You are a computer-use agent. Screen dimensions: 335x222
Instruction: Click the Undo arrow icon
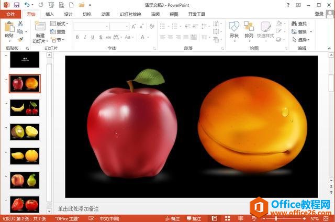27,5
